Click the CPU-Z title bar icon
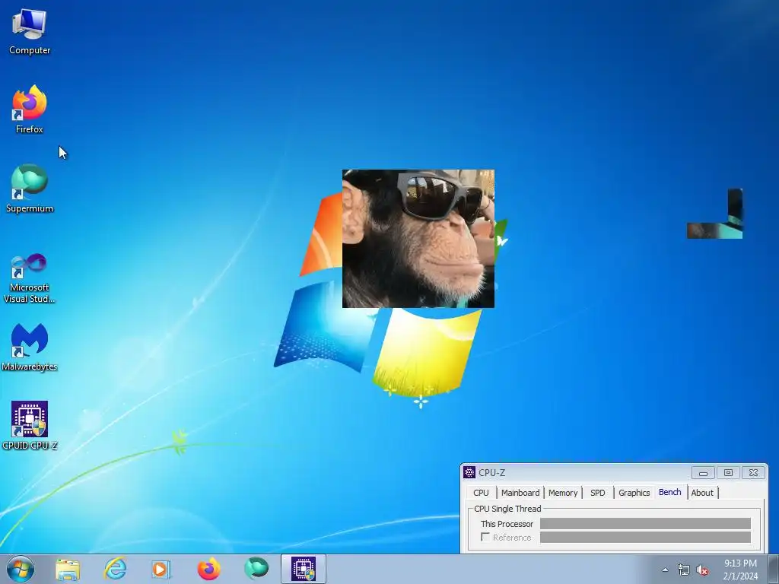Screen dimensions: 779x584 (469, 472)
